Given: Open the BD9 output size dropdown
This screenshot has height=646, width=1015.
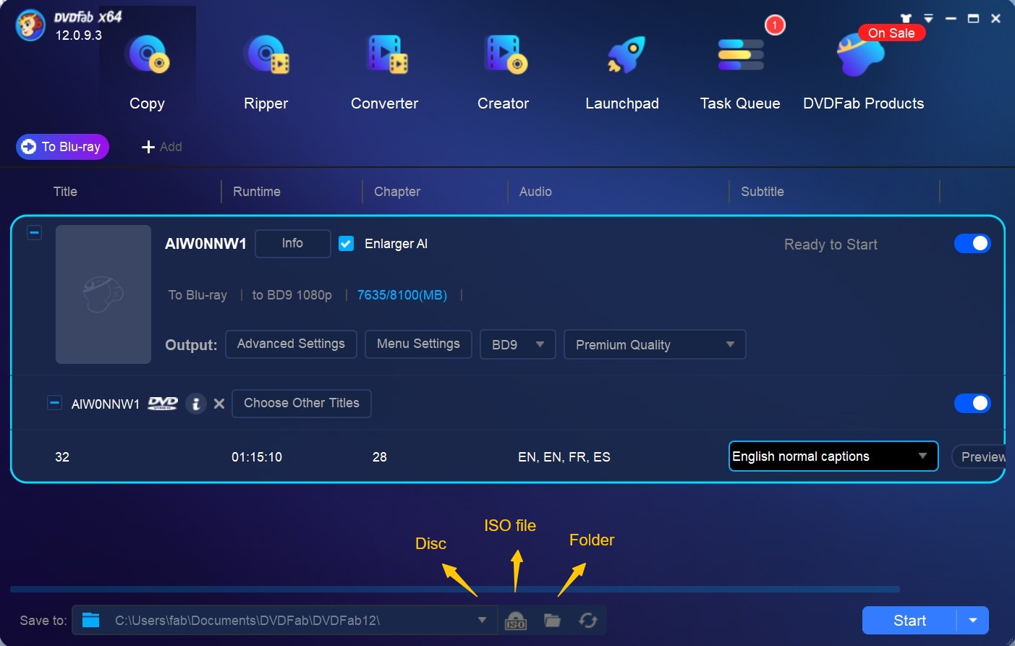Looking at the screenshot, I should 518,344.
